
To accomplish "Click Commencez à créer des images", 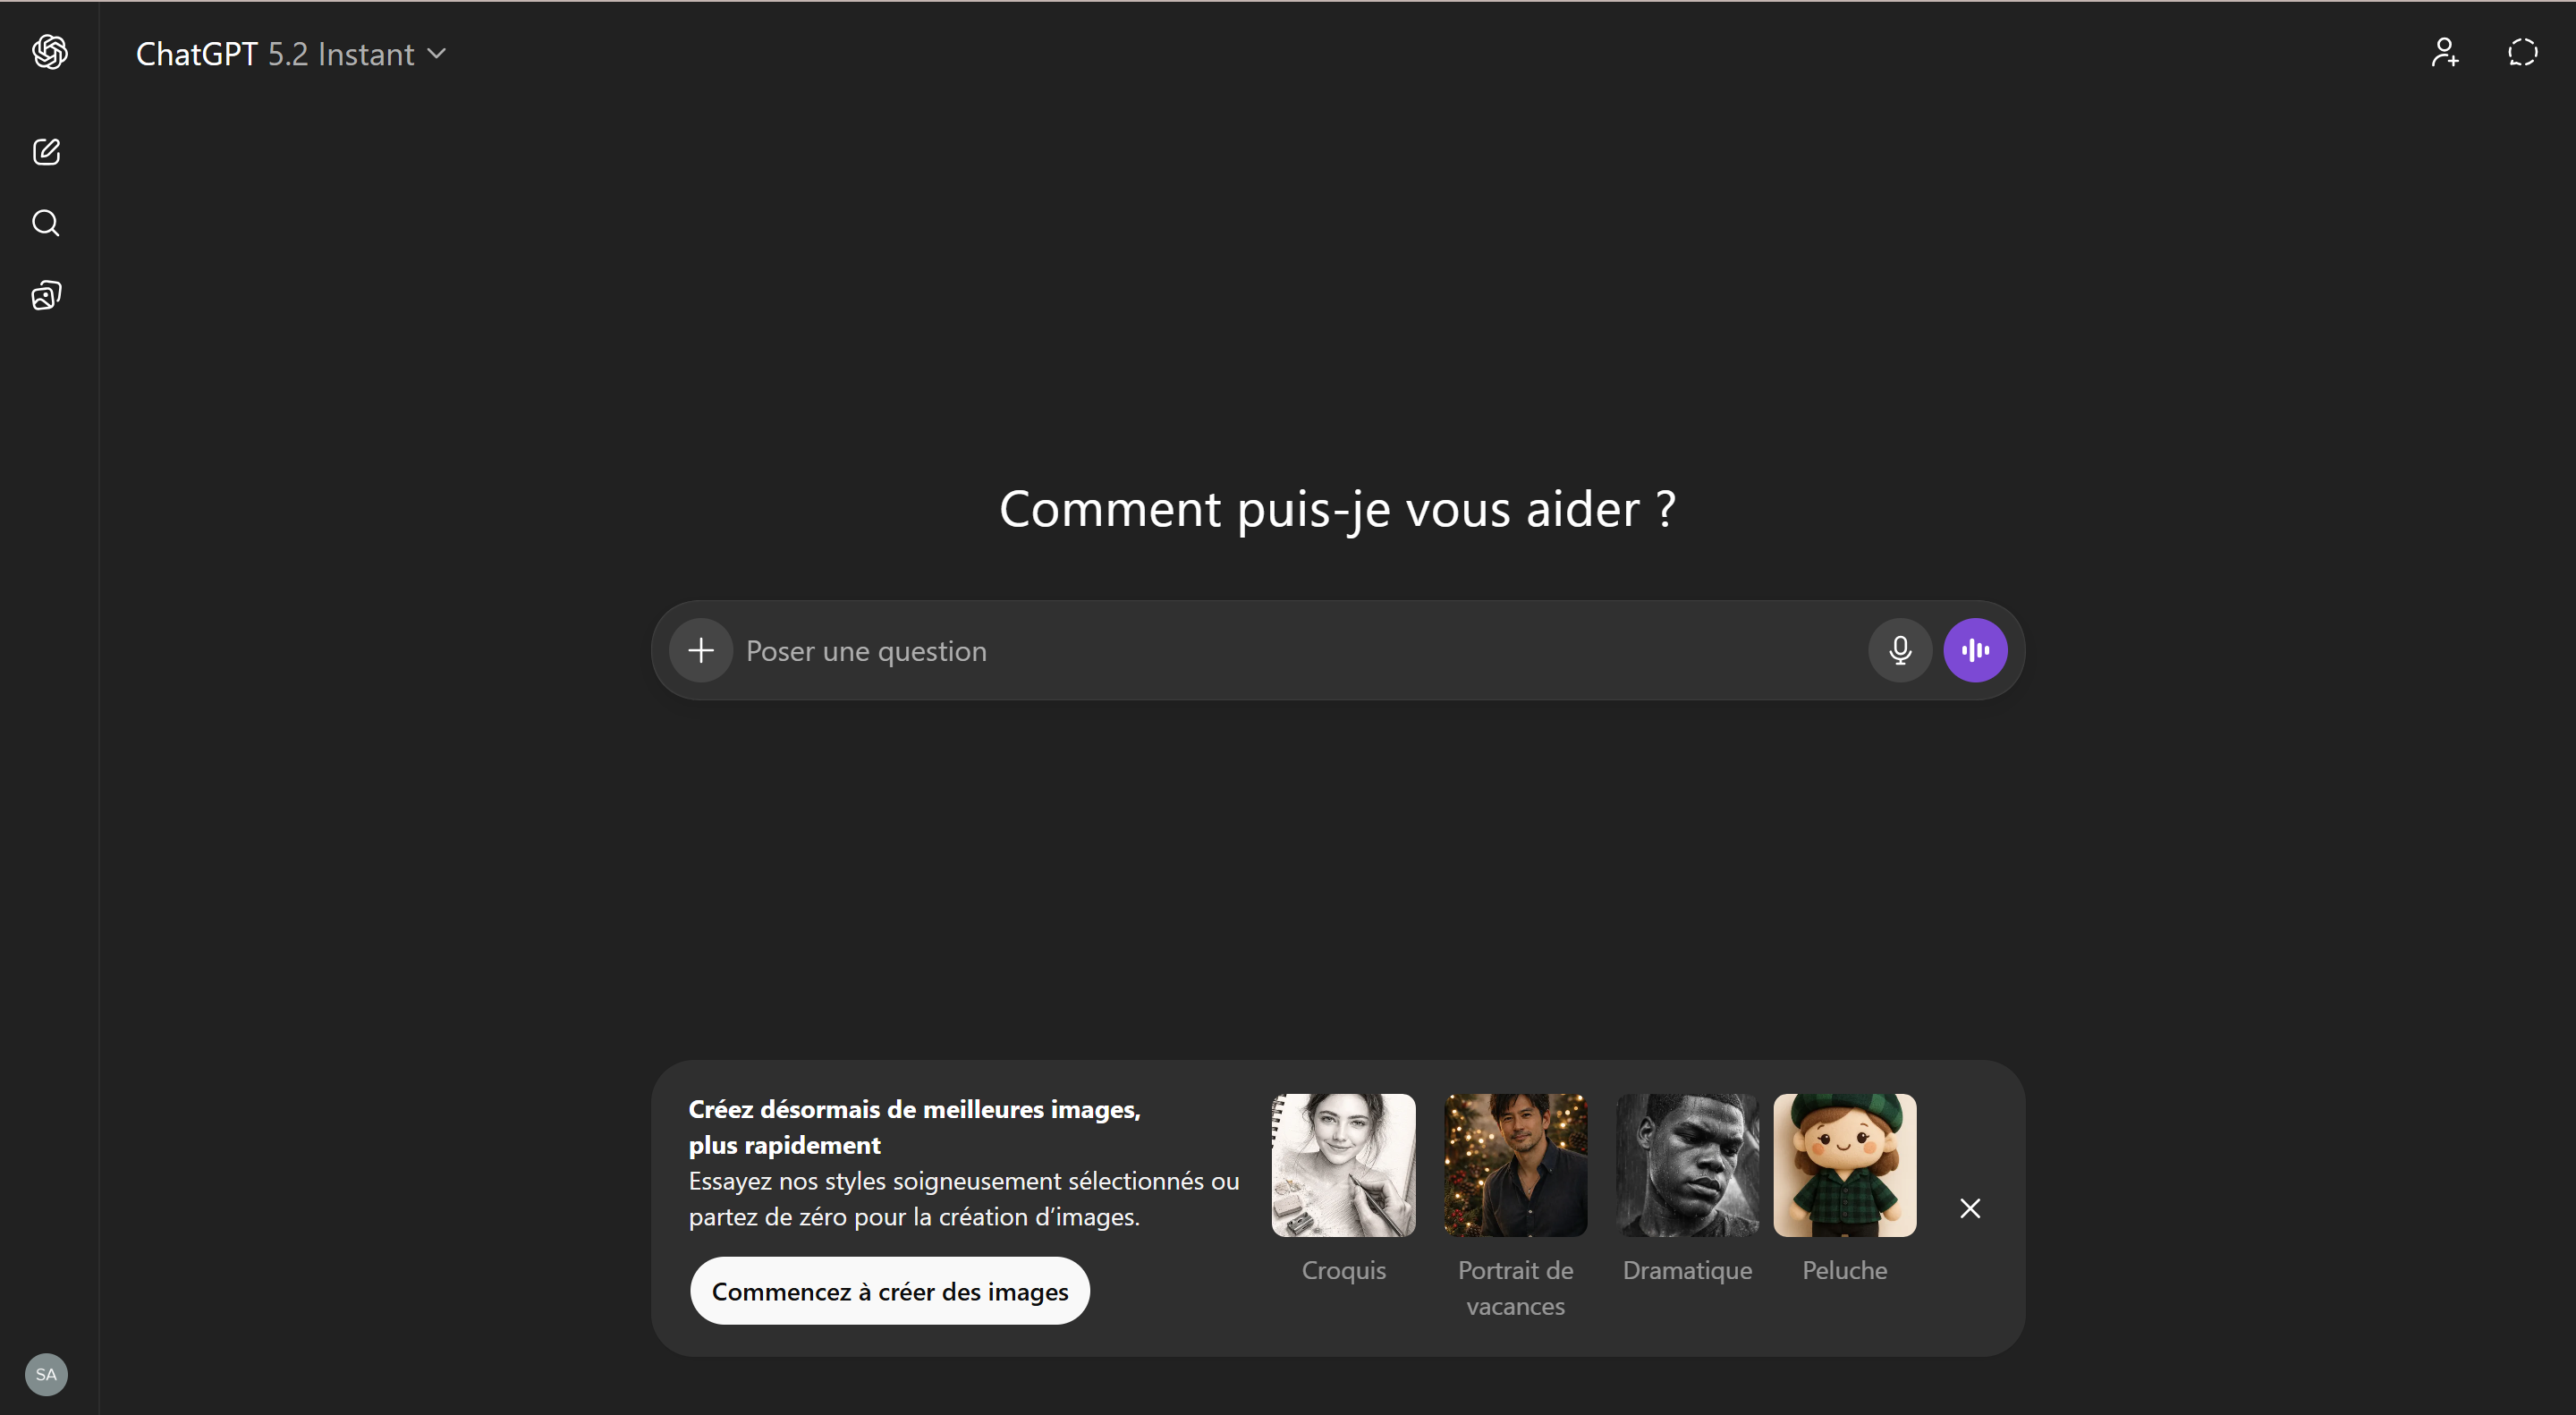I will pyautogui.click(x=889, y=1291).
